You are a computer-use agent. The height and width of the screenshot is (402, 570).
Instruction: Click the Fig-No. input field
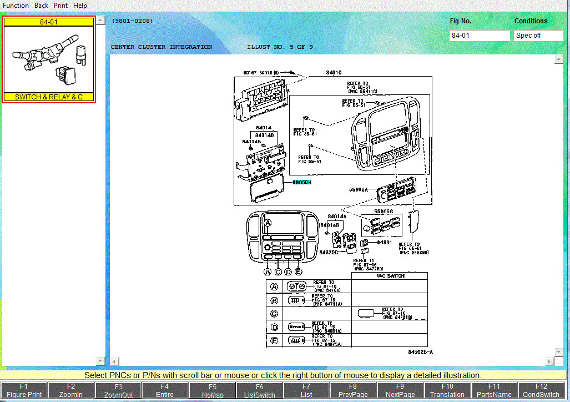[x=479, y=36]
